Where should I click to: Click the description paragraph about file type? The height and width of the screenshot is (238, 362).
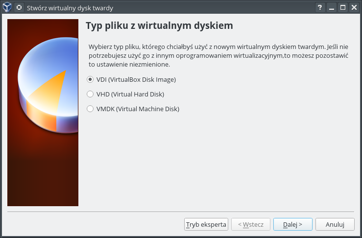pos(218,55)
